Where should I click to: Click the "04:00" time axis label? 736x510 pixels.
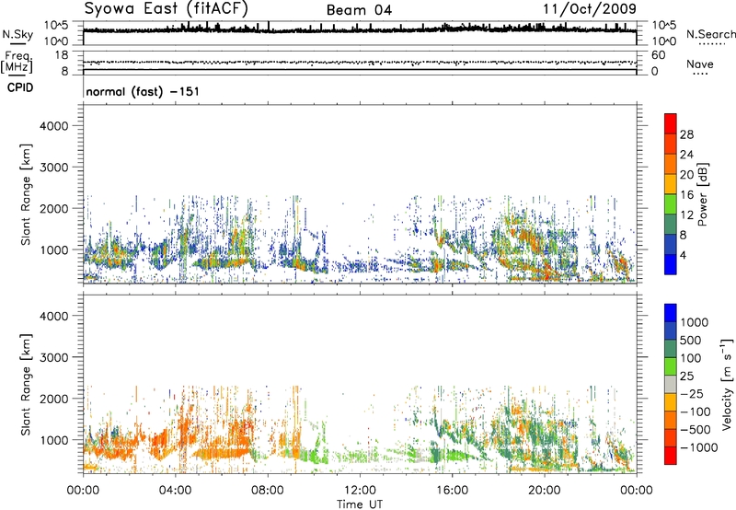click(175, 491)
